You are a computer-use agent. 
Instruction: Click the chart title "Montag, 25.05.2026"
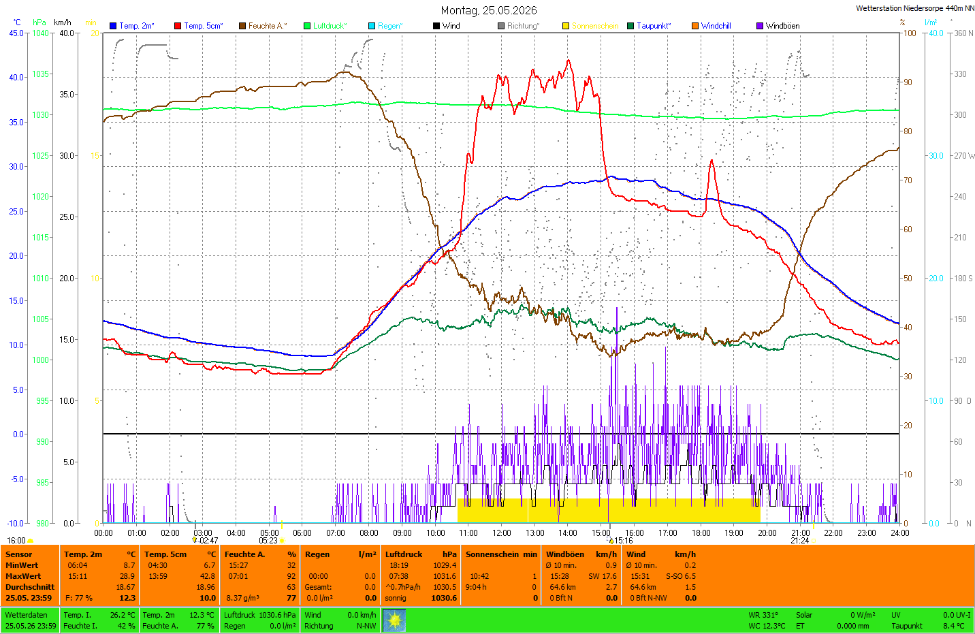click(x=489, y=10)
